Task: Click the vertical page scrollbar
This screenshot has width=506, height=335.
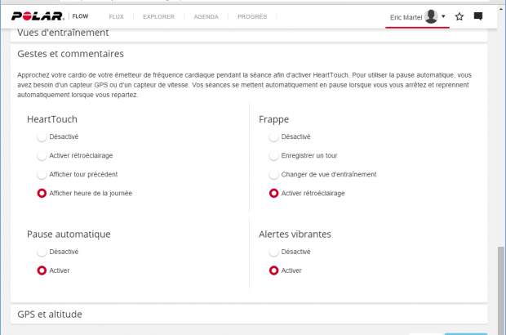Action: pyautogui.click(x=500, y=286)
